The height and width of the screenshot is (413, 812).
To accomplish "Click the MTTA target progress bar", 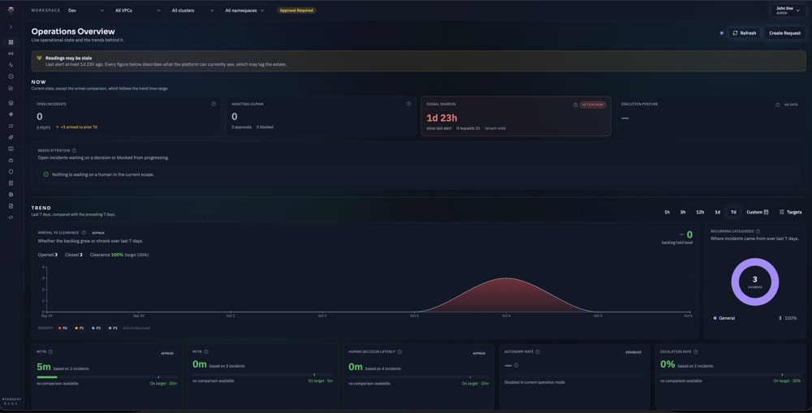I will click(x=262, y=375).
